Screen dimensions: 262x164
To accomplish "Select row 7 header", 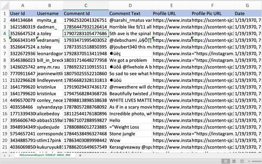I will click(5, 54).
